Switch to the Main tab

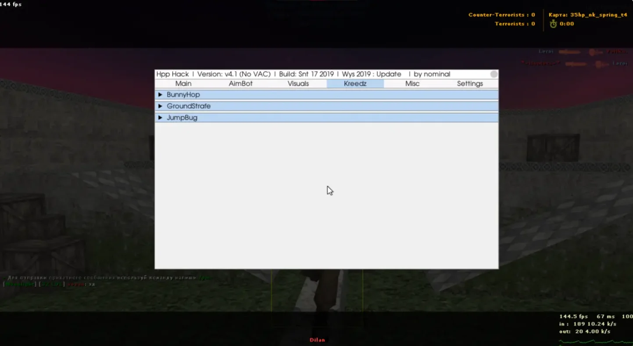click(183, 84)
